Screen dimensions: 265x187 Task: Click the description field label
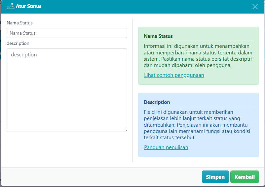(18, 44)
